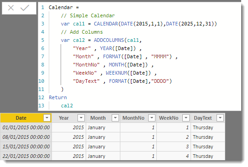Click line number 11 in the gutter
Image resolution: width=248 pixels, height=167 pixels.
tap(41, 89)
